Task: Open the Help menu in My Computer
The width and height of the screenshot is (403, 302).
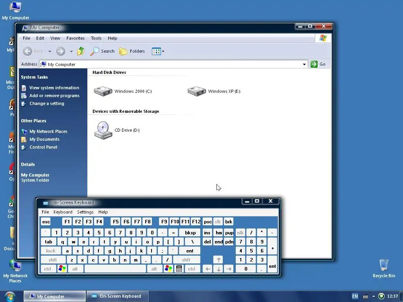Action: coord(112,38)
